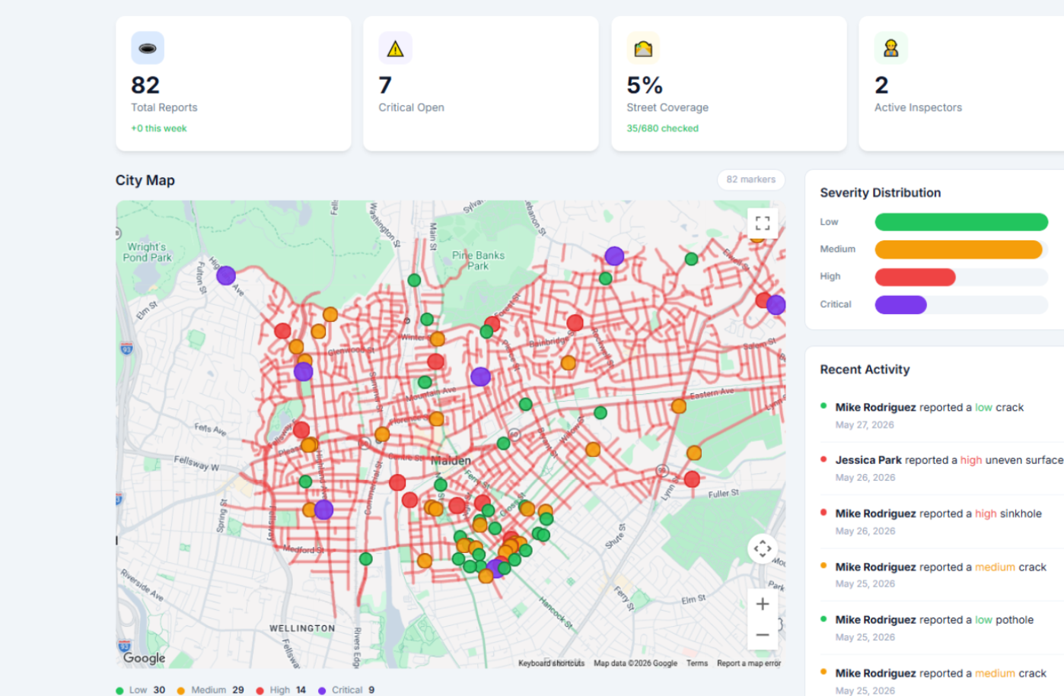This screenshot has width=1064, height=696.
Task: Click the Google logo on the map
Action: pyautogui.click(x=145, y=658)
